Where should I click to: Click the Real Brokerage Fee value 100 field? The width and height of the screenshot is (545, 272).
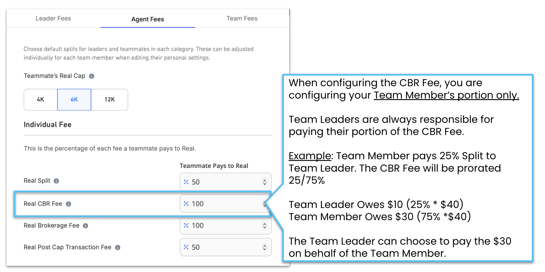pos(225,226)
